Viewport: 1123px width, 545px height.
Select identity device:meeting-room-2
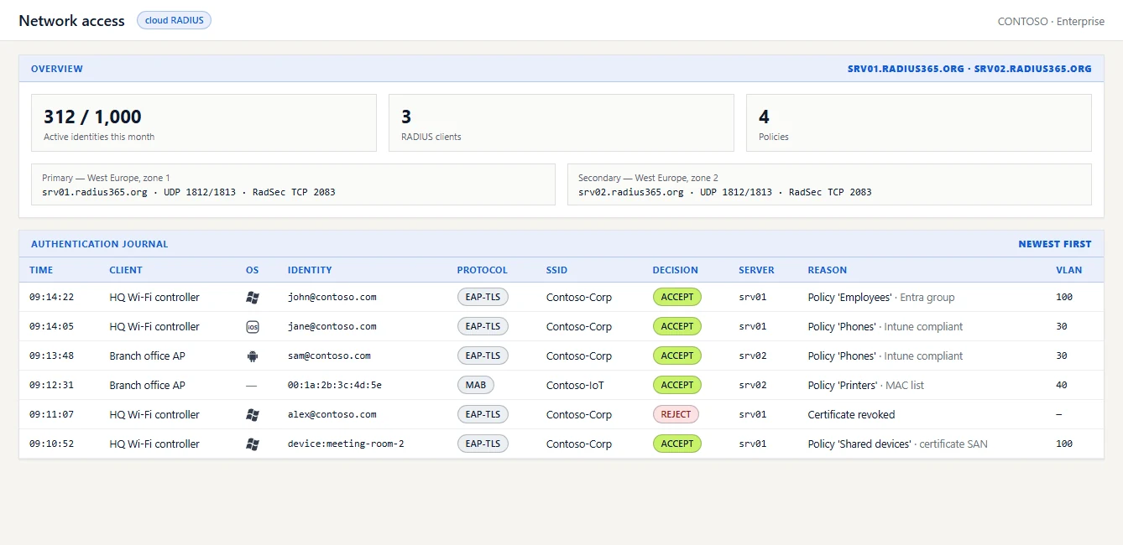point(346,444)
